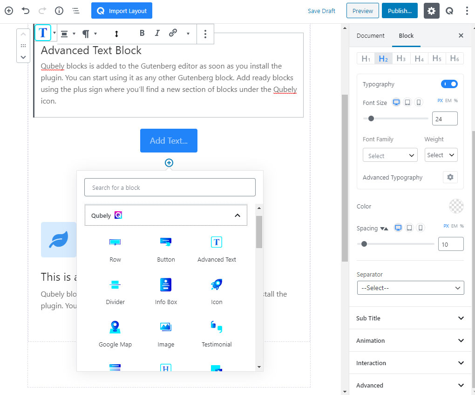Insert the Testimonial block
Screen dimensions: 475x395
(x=217, y=335)
